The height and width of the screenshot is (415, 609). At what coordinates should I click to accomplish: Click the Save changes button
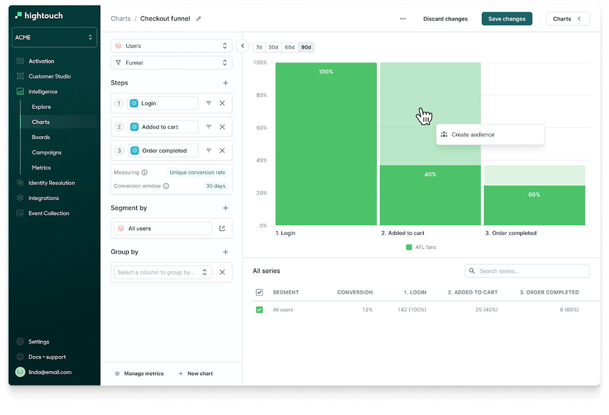click(x=506, y=19)
